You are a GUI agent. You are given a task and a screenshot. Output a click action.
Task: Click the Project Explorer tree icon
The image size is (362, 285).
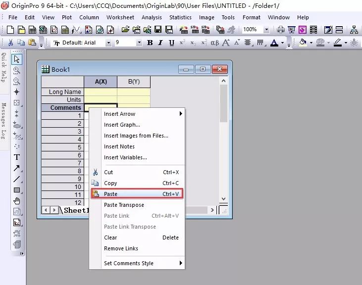pos(354,30)
